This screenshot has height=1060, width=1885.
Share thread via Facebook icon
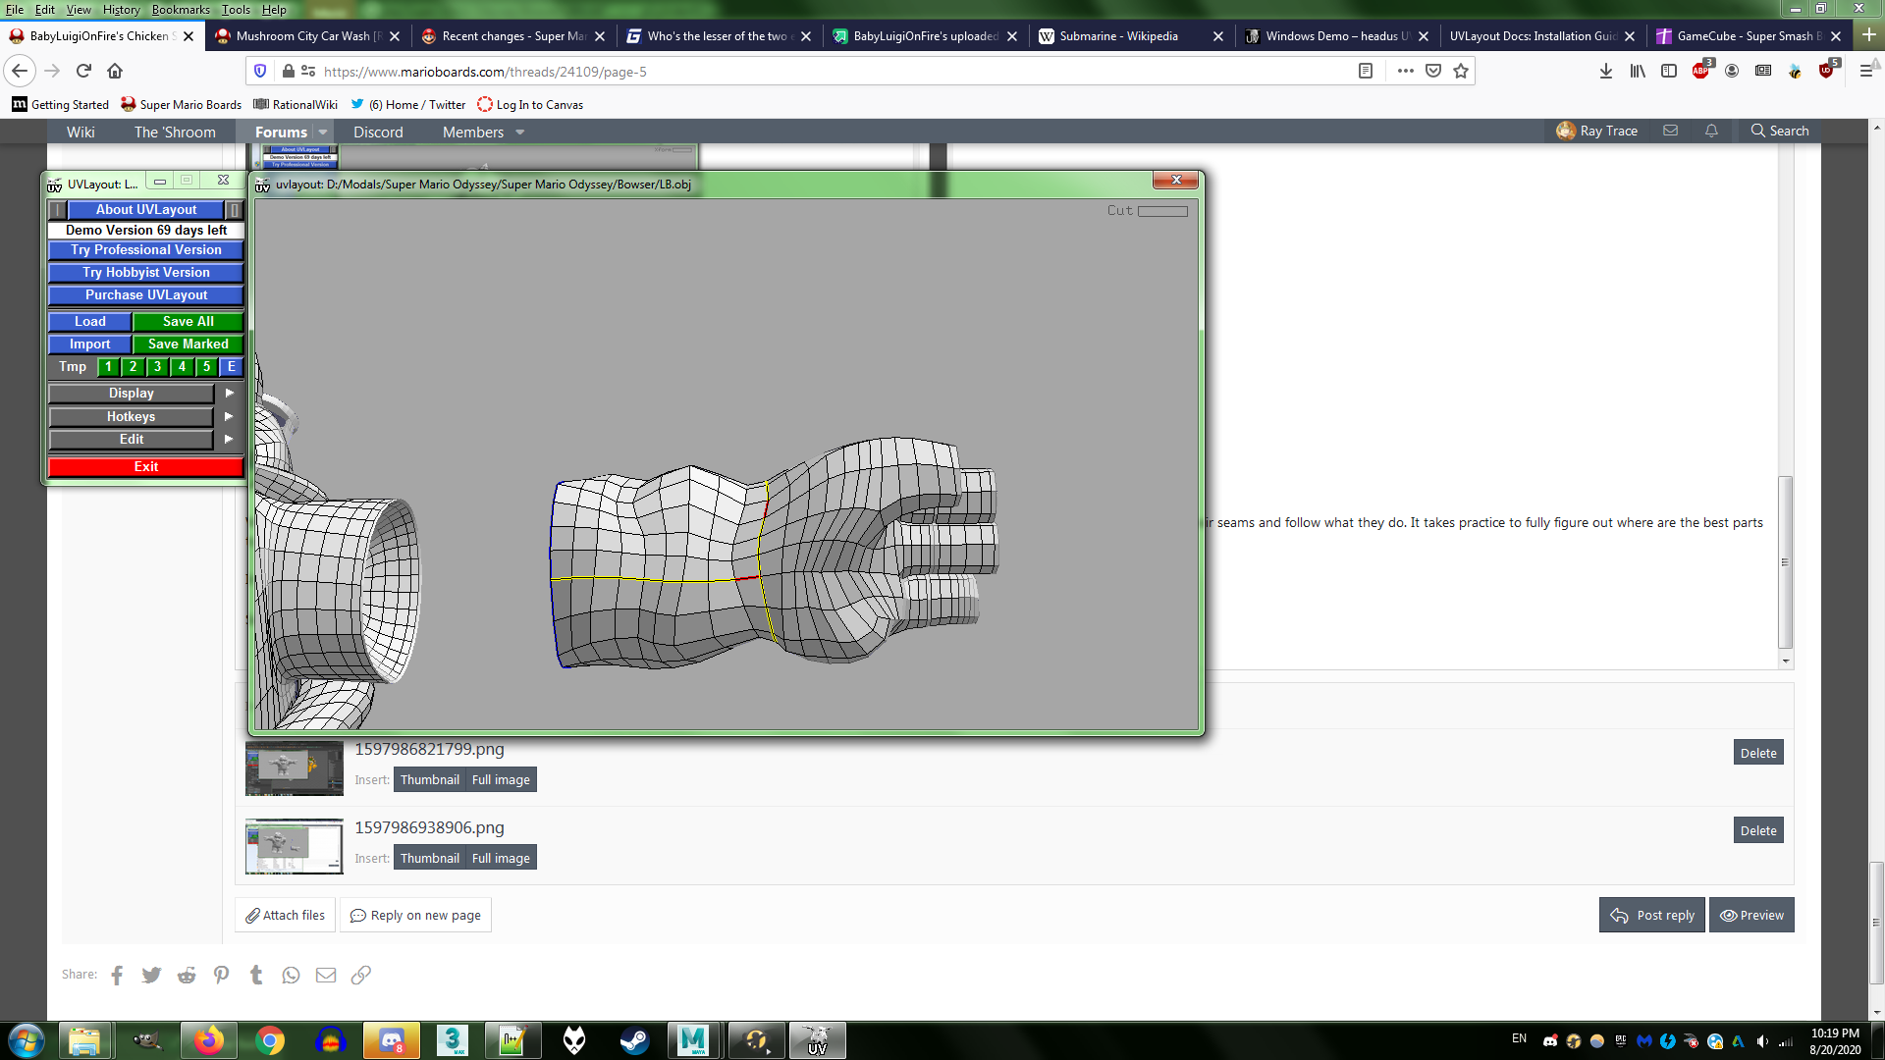click(117, 975)
